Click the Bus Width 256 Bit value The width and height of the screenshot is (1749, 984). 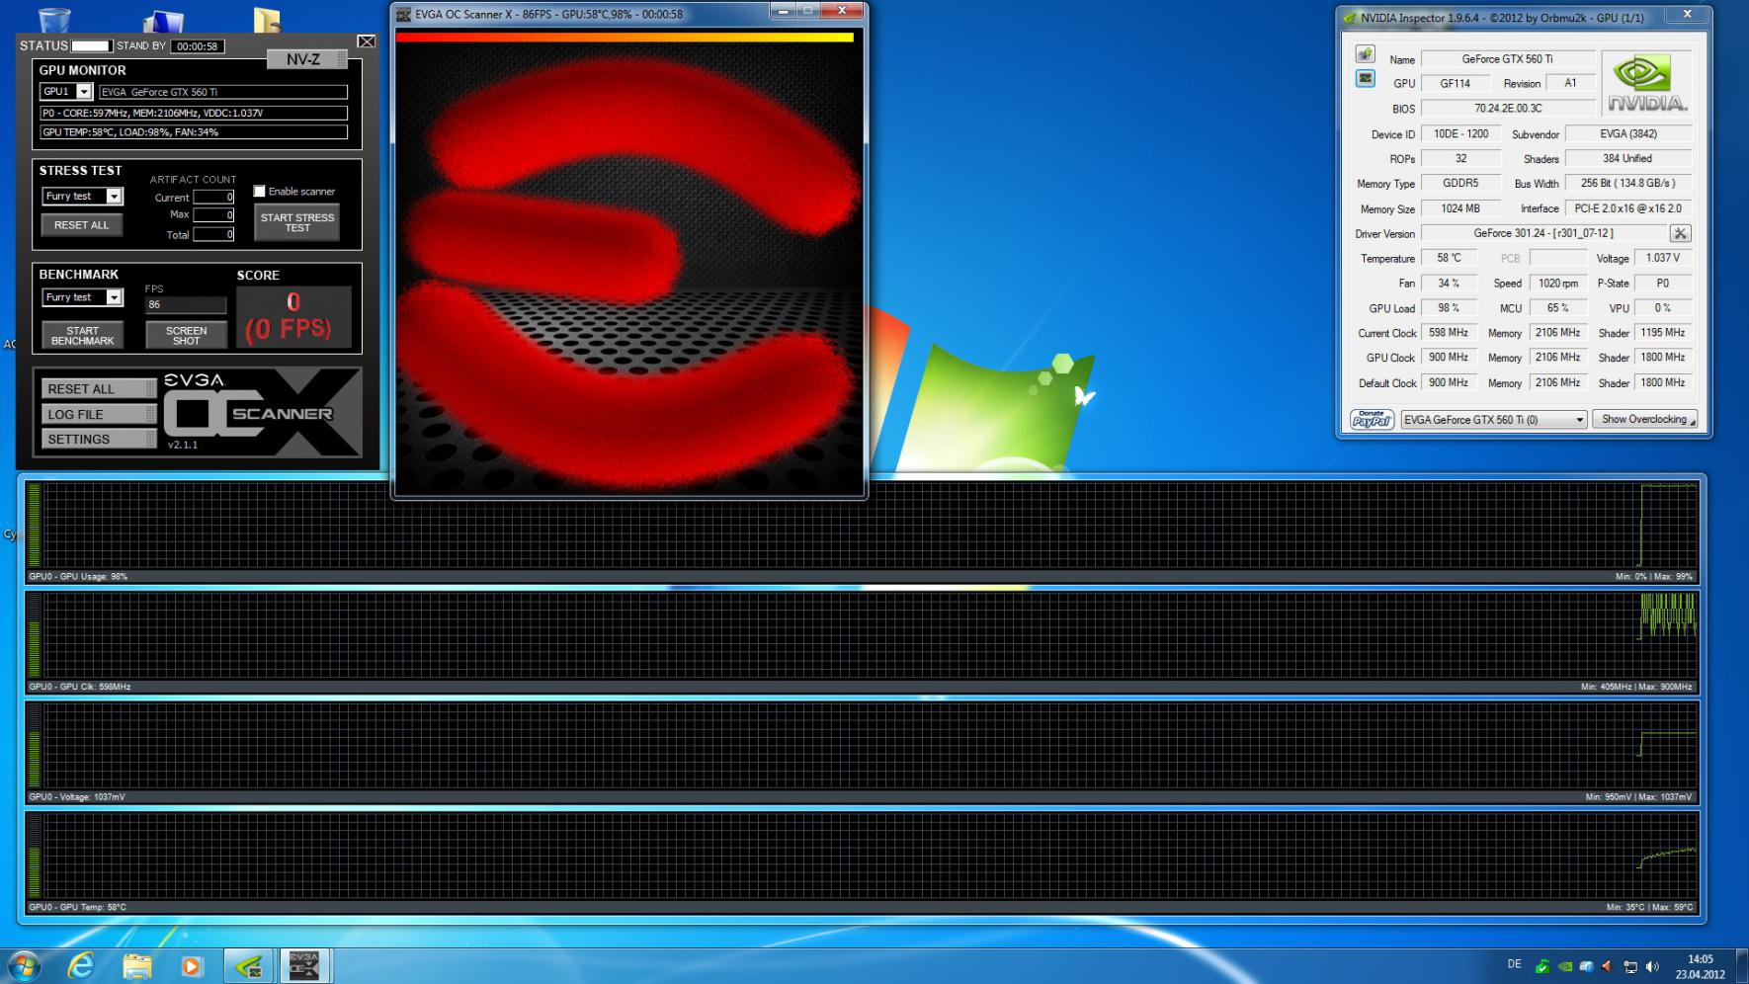click(x=1627, y=184)
